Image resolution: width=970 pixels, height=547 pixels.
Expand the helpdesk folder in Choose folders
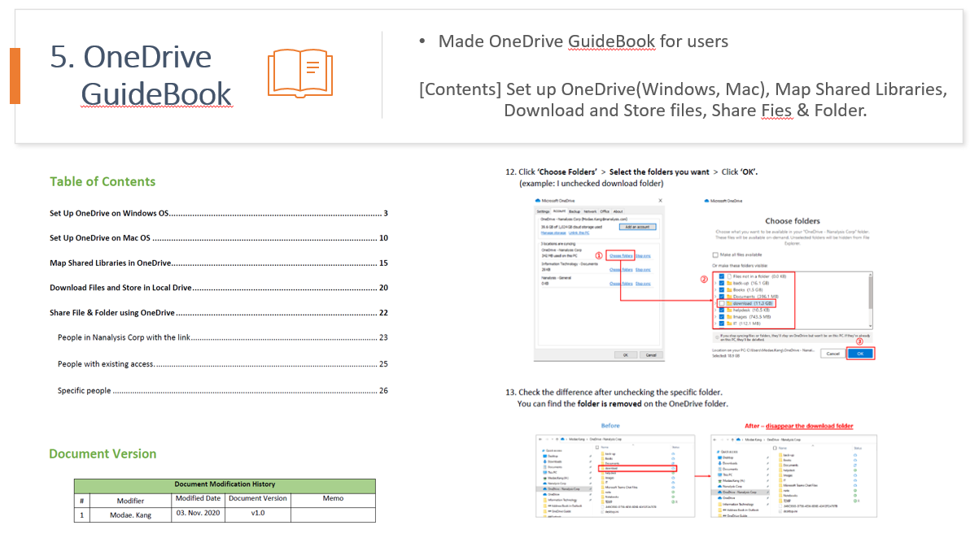click(x=715, y=310)
